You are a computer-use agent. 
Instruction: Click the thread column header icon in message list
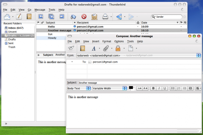tap(38, 23)
